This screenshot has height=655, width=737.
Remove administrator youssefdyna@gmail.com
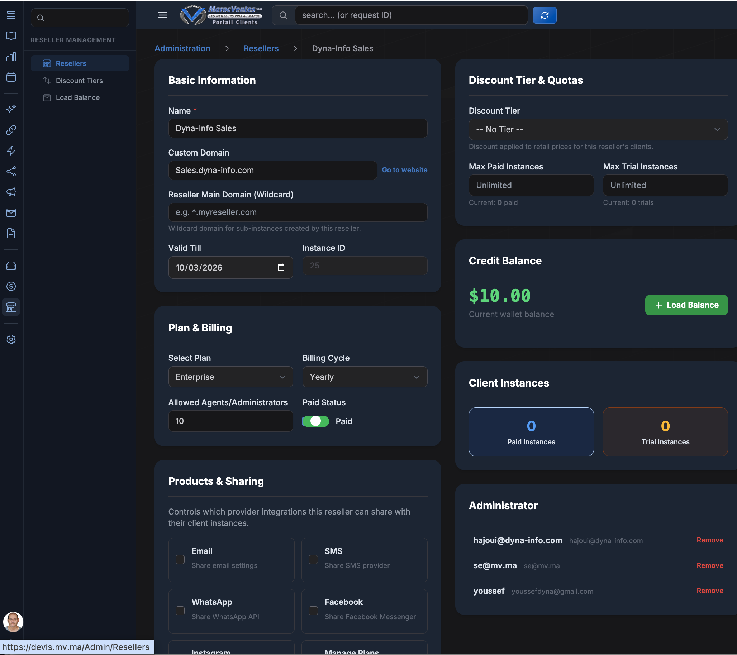710,591
